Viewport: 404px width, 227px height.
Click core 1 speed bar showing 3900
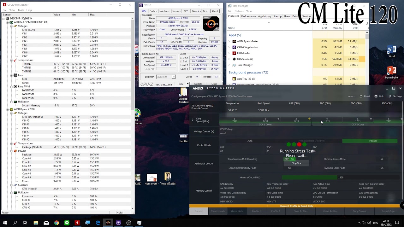pyautogui.click(x=235, y=120)
